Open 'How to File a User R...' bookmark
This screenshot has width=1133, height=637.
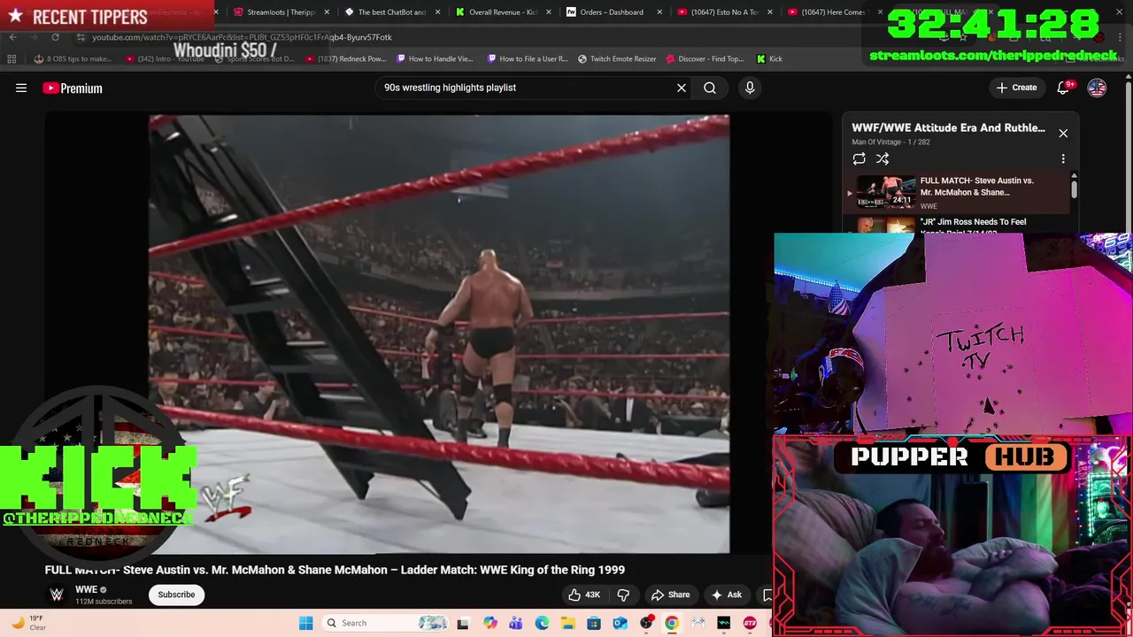(528, 58)
